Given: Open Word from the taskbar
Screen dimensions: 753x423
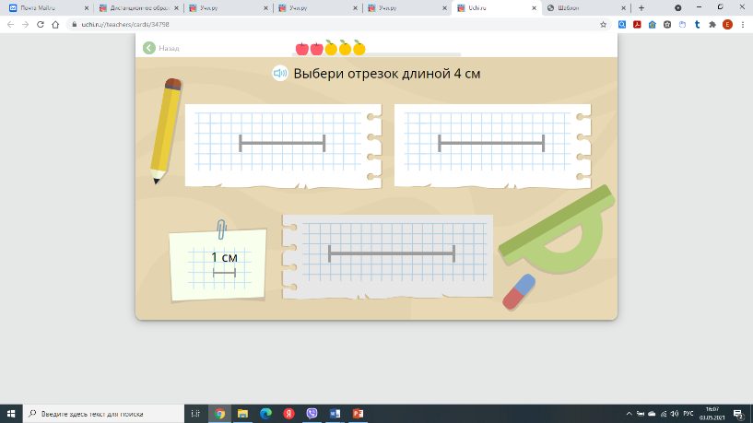Looking at the screenshot, I should (x=335, y=414).
